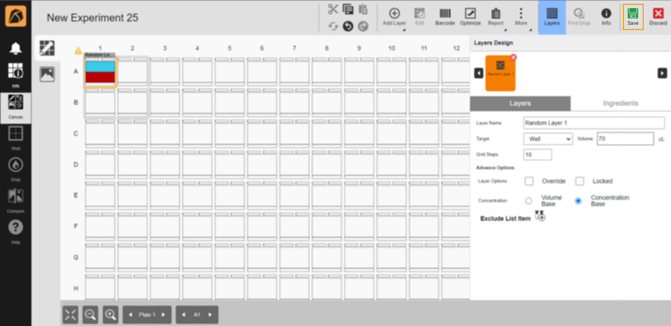Open the Info toolbar button
Viewport: 671px width, 326px height.
[x=606, y=17]
